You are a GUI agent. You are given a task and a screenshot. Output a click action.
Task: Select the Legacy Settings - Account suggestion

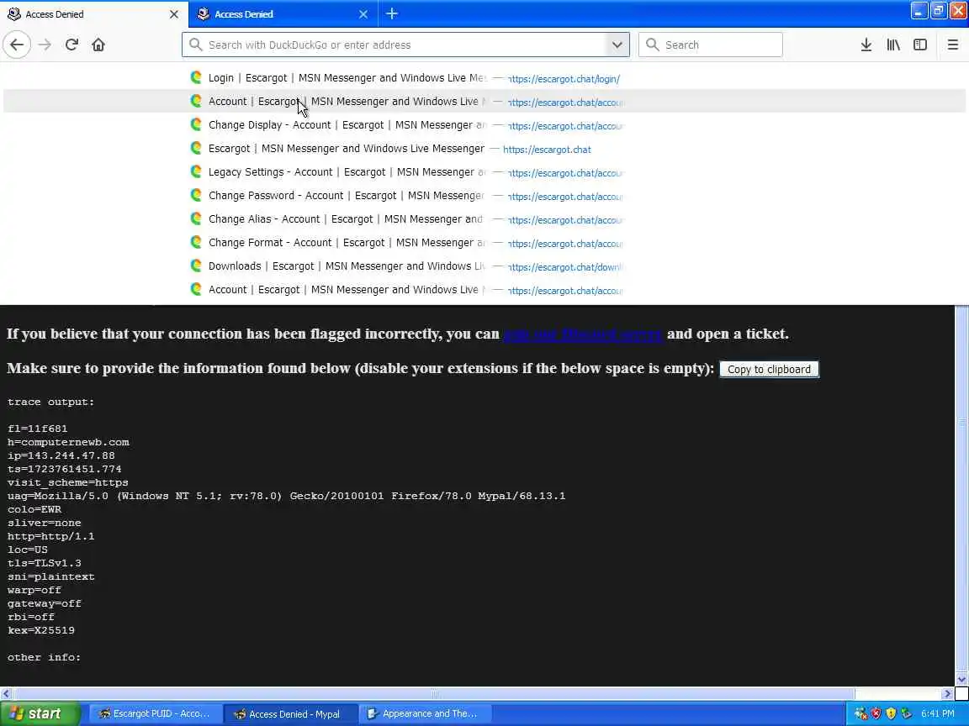click(484, 171)
